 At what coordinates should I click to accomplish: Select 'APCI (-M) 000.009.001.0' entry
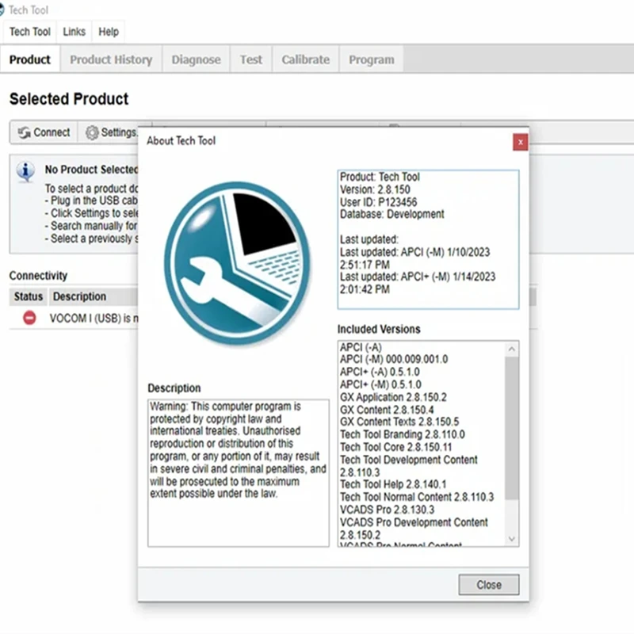394,359
